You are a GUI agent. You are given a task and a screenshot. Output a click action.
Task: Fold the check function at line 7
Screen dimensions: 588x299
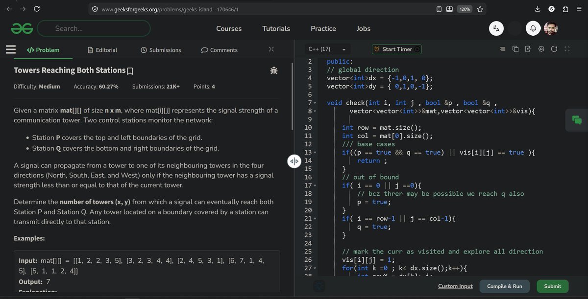(315, 103)
